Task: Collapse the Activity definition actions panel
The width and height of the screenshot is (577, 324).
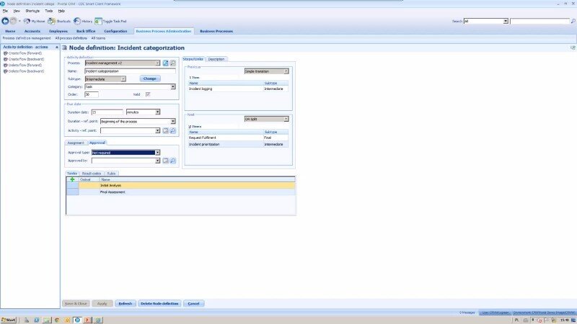Action: coord(56,47)
